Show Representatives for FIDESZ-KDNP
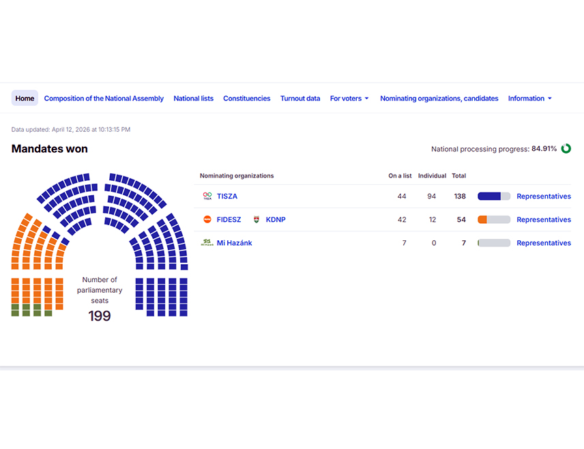The image size is (584, 449). (543, 220)
